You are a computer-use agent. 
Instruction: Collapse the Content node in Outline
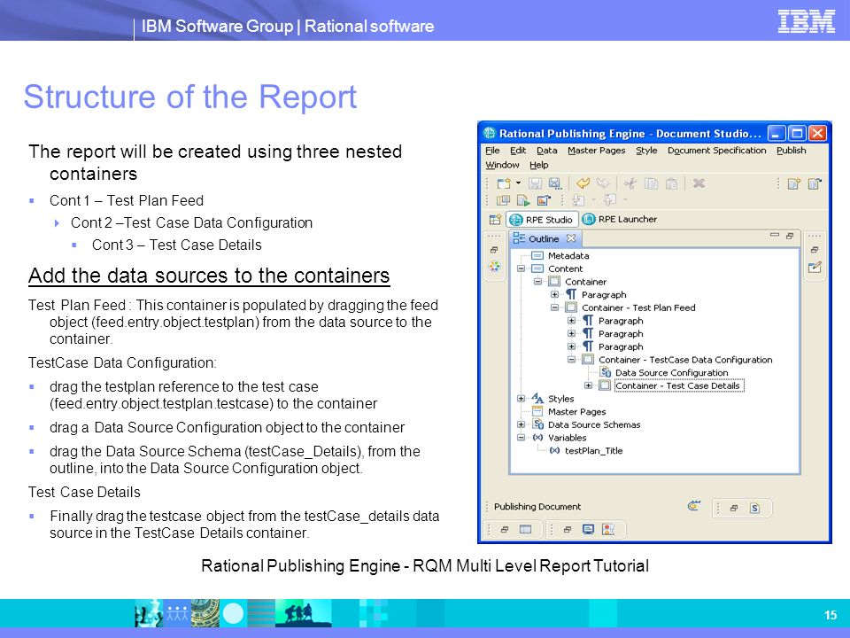pyautogui.click(x=521, y=268)
